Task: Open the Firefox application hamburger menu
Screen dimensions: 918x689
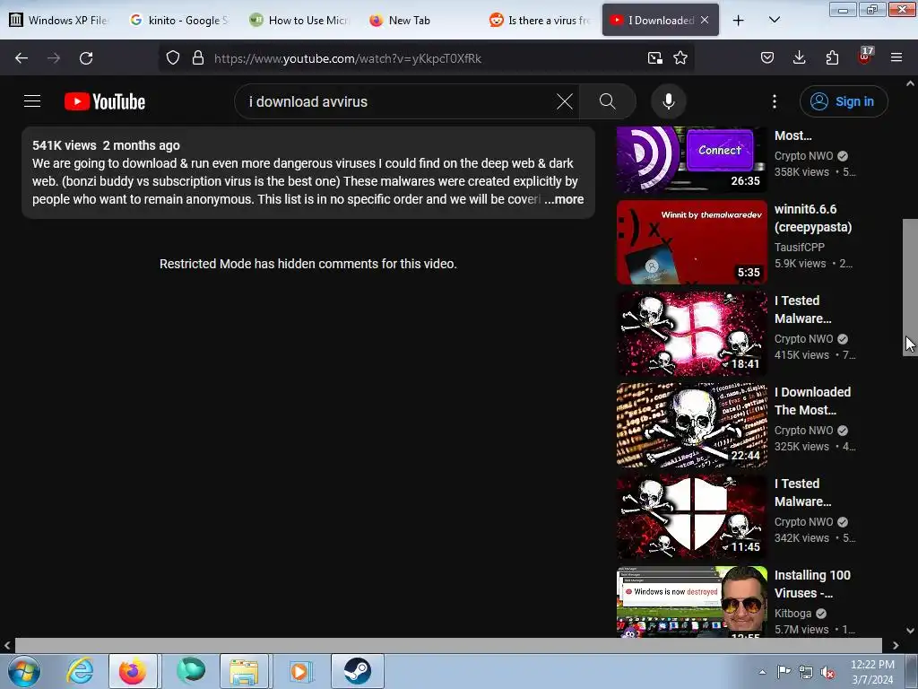Action: pyautogui.click(x=896, y=58)
